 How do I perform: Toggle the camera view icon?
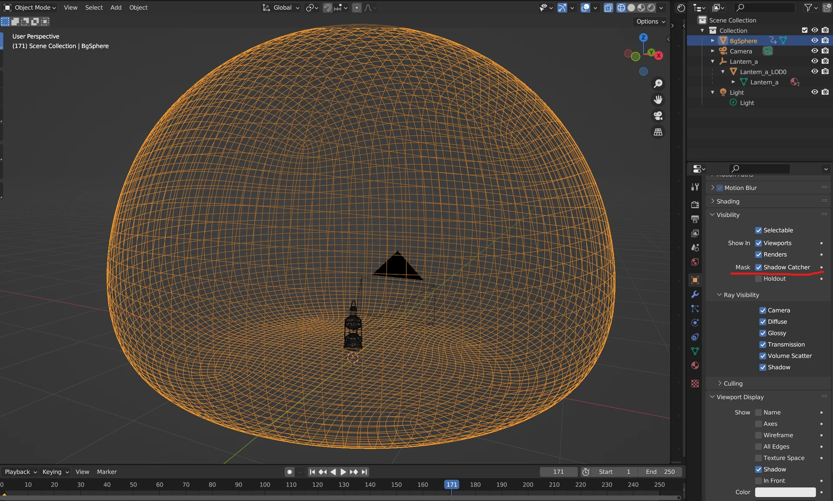pyautogui.click(x=658, y=116)
